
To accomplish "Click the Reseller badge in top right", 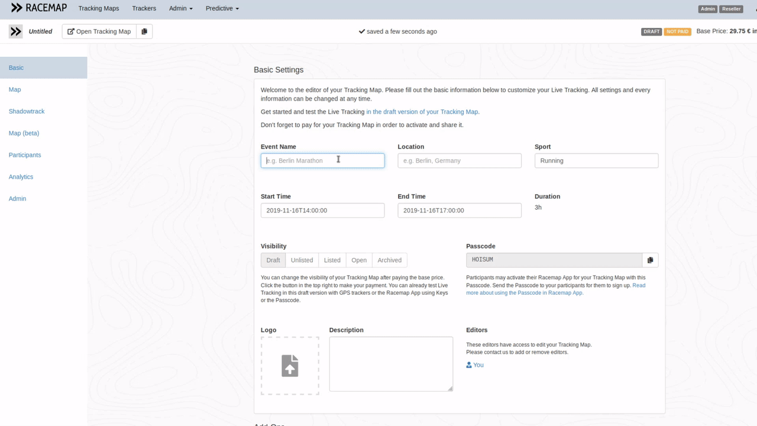I will pyautogui.click(x=731, y=9).
